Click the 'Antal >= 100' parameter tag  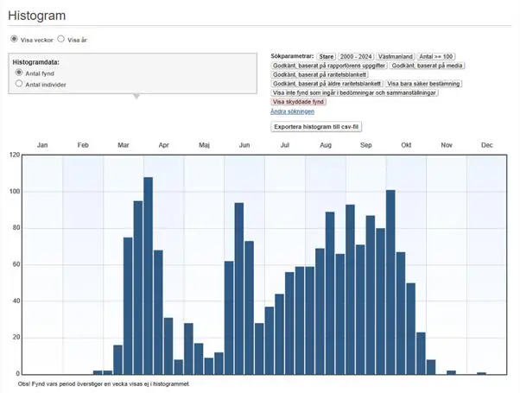(437, 56)
